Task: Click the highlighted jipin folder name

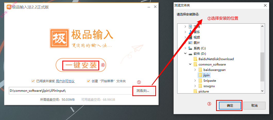Action: click(207, 75)
